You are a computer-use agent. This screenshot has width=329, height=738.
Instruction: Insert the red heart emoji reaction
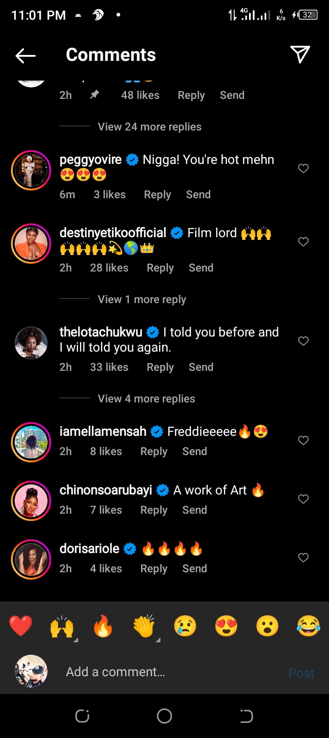click(21, 626)
